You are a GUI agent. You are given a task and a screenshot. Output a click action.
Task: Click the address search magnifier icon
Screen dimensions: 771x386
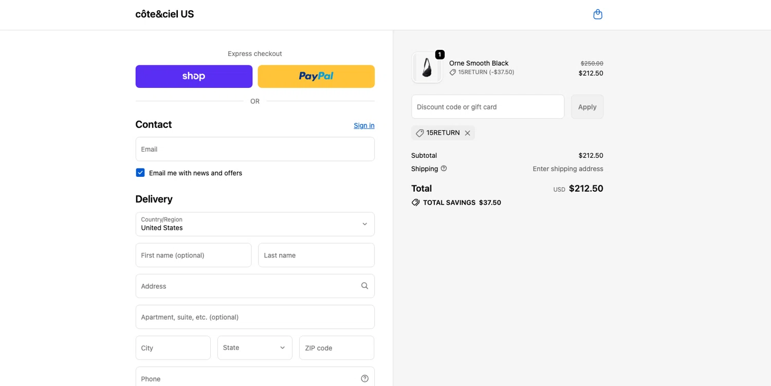tap(364, 286)
